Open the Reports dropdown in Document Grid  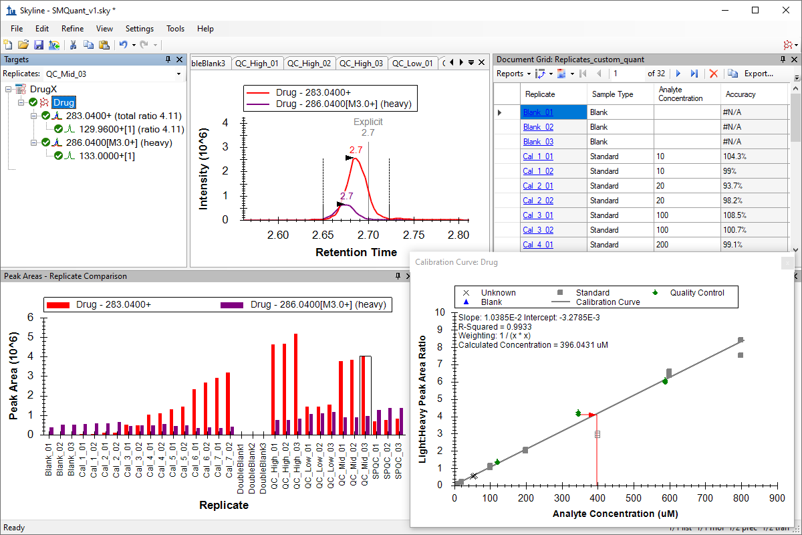513,74
